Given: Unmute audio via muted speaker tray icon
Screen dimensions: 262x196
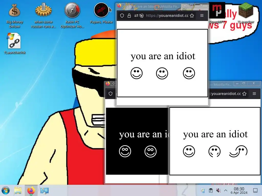Looking at the screenshot, I should click(x=218, y=190).
